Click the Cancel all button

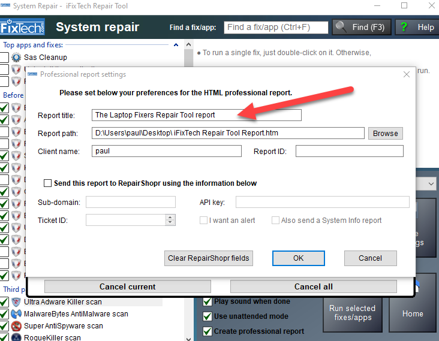(314, 286)
